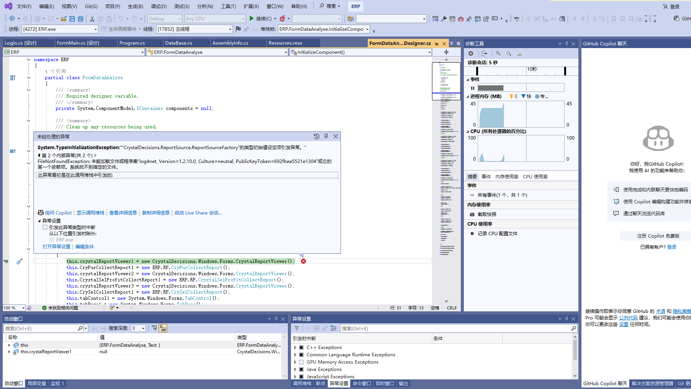Click diagnostic tools zoom in icon
691x389 pixels.
pyautogui.click(x=498, y=53)
